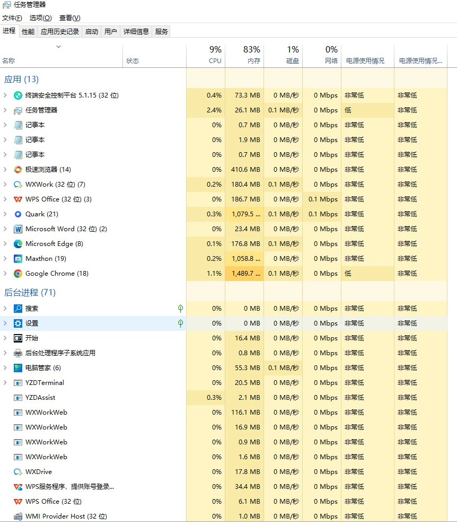Sort by the 网络 column header
This screenshot has height=526, width=457.
click(322, 56)
